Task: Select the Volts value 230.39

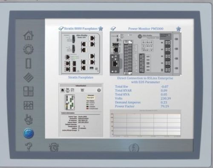Action: pos(166,98)
